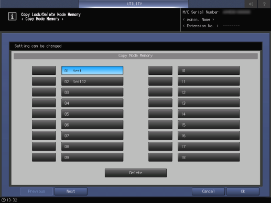Viewport: 271px width, 203px height.
Task: Toggle the lock button beside slot 09
Action: pos(44,157)
